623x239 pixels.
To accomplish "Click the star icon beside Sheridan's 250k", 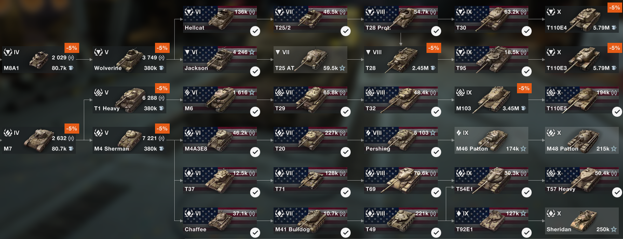I will tap(613, 230).
